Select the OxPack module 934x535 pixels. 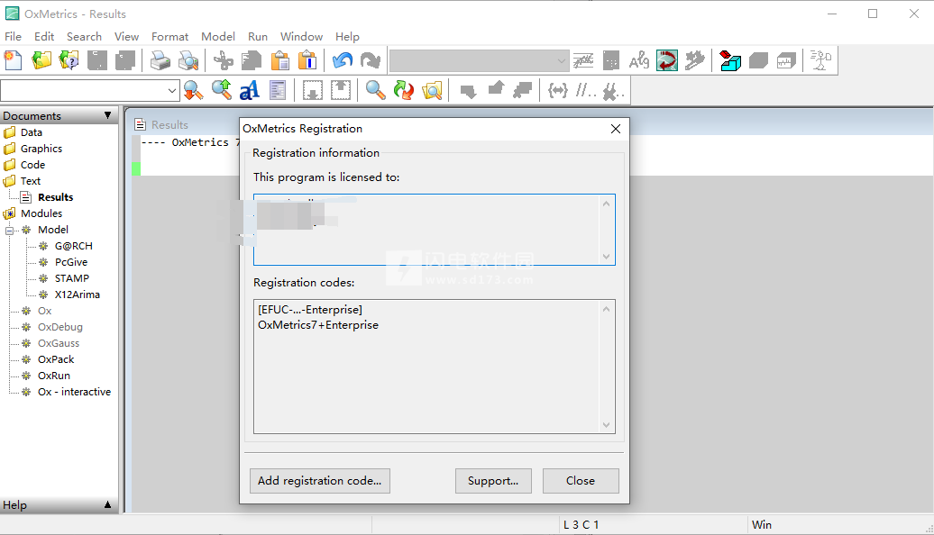coord(56,359)
